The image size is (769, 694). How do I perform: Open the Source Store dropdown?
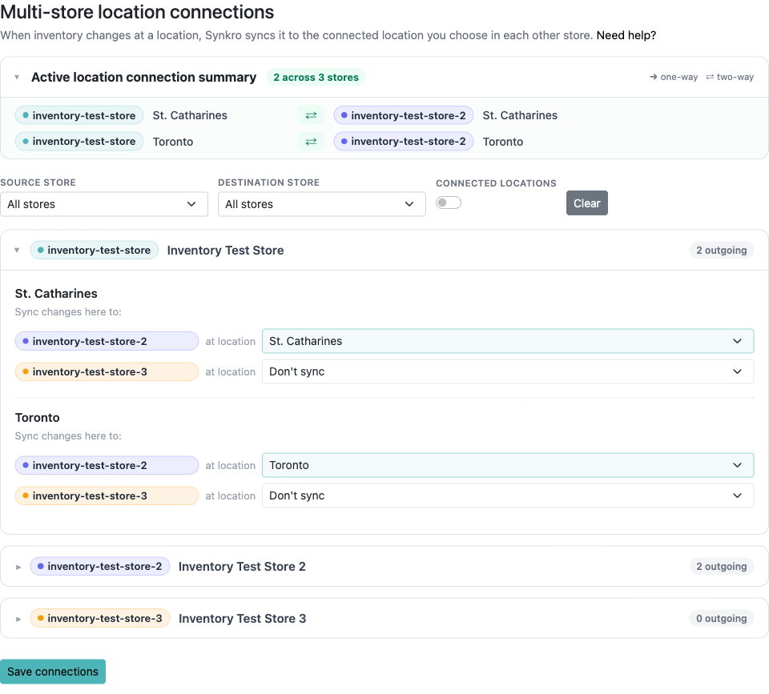pyautogui.click(x=104, y=204)
